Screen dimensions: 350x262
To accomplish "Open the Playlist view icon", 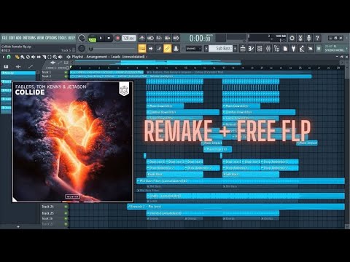I will coord(243,49).
